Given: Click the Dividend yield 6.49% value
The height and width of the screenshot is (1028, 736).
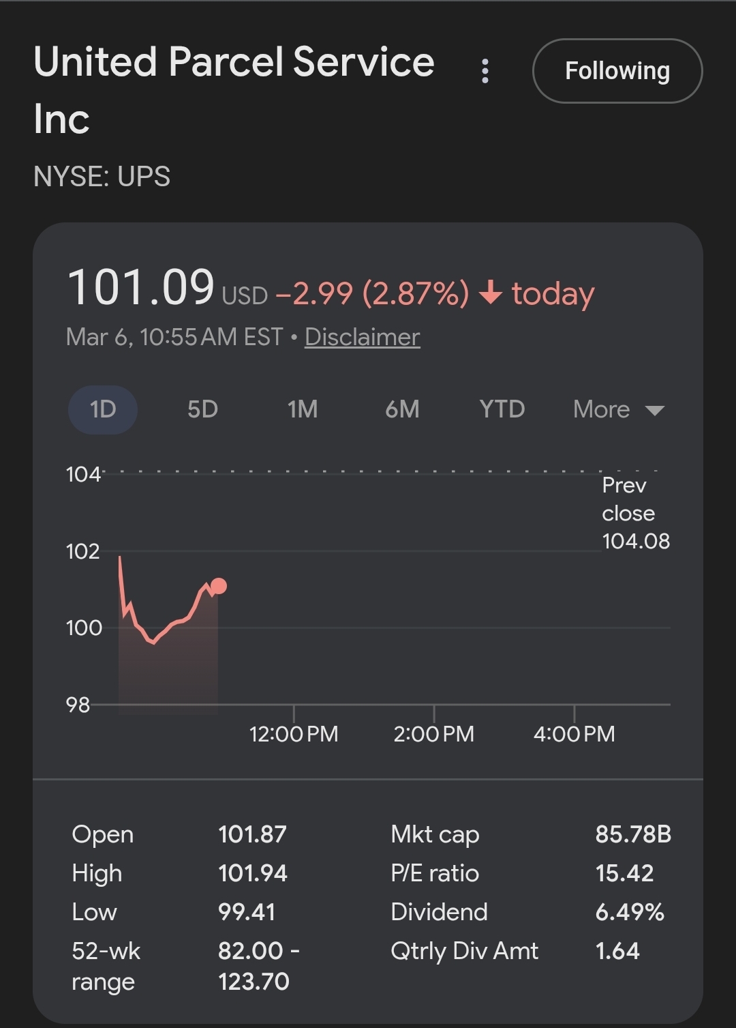Looking at the screenshot, I should [630, 912].
